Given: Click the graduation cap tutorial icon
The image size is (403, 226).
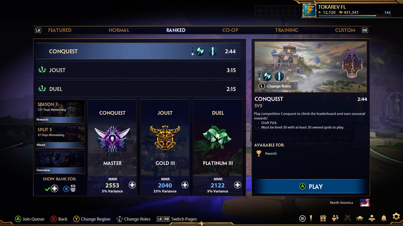Looking at the screenshot, I should click(x=360, y=218).
